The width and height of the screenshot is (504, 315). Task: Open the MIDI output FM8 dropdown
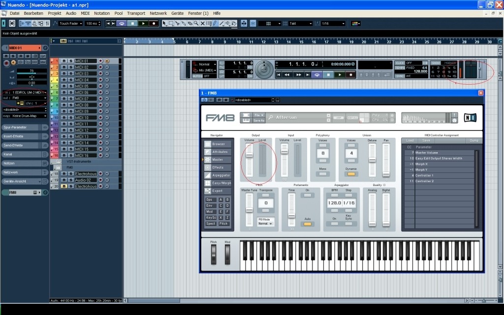[x=25, y=98]
